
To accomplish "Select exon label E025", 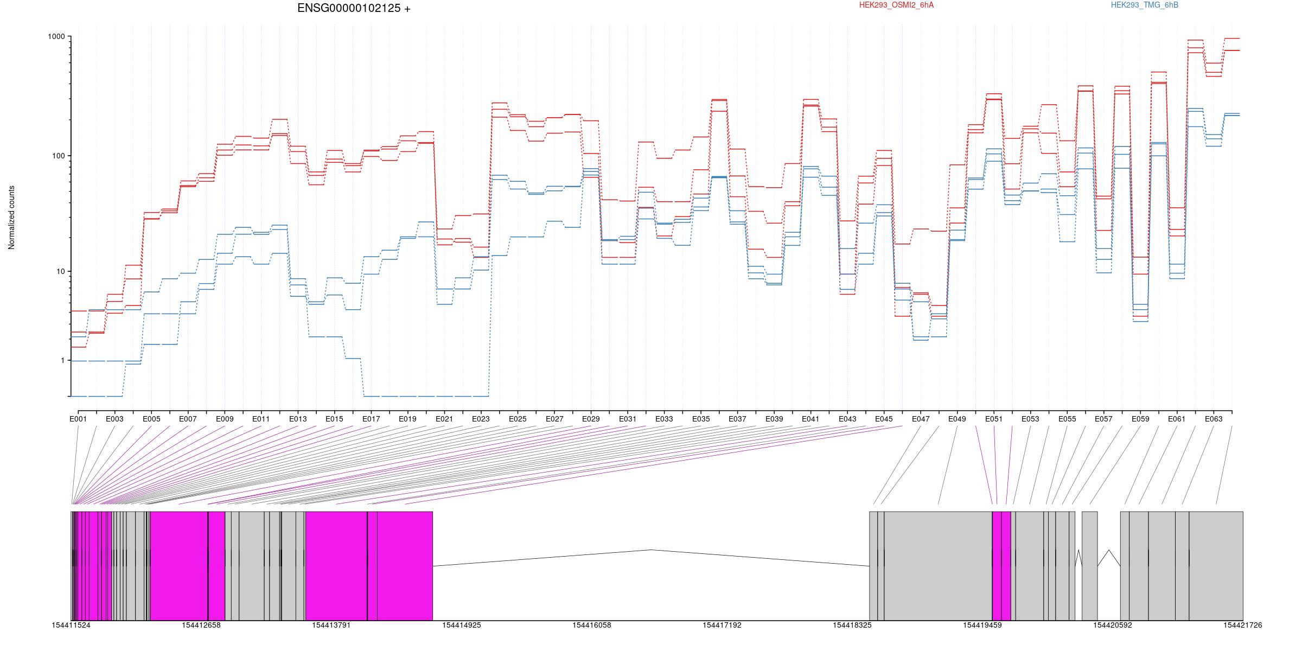I will (x=518, y=419).
